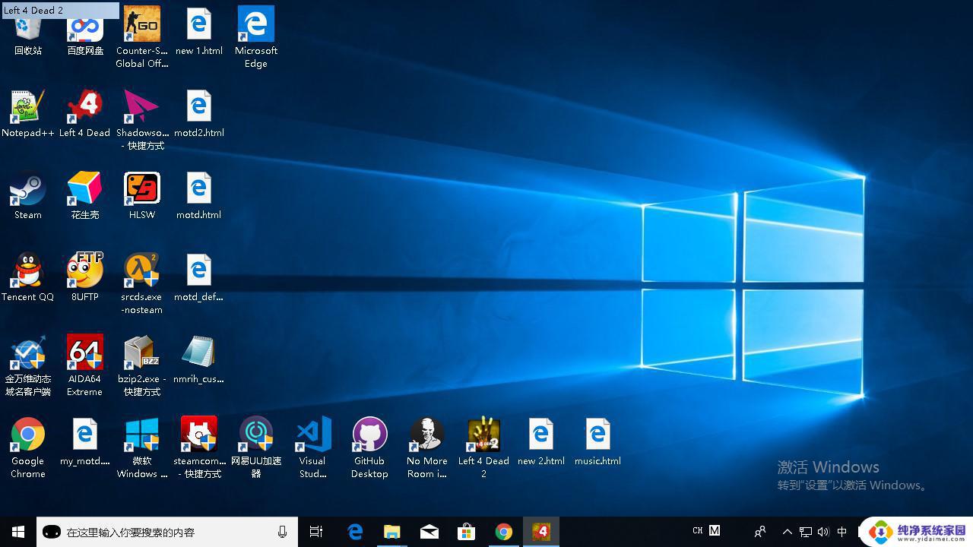The height and width of the screenshot is (547, 973).
Task: Select the srcds.exe -nosteam shortcut
Action: coord(142,283)
